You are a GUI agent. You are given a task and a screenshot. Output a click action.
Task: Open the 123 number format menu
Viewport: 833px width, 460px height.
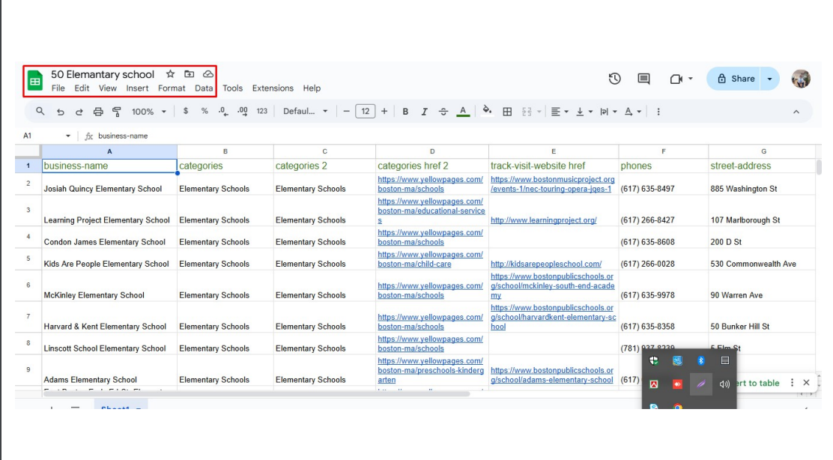tap(262, 111)
